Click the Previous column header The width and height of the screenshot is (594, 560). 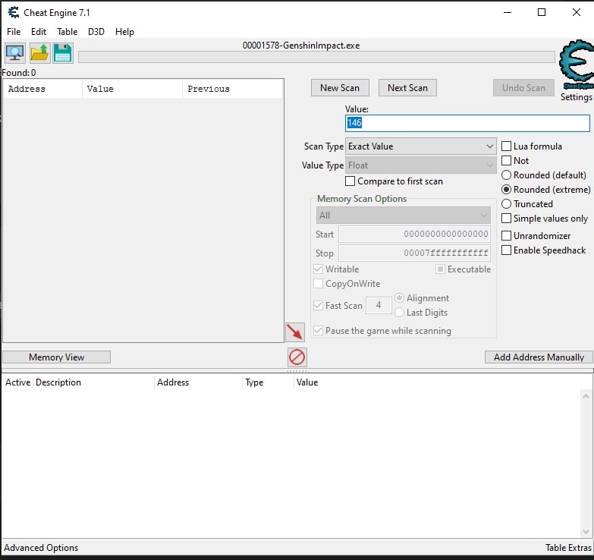[233, 89]
